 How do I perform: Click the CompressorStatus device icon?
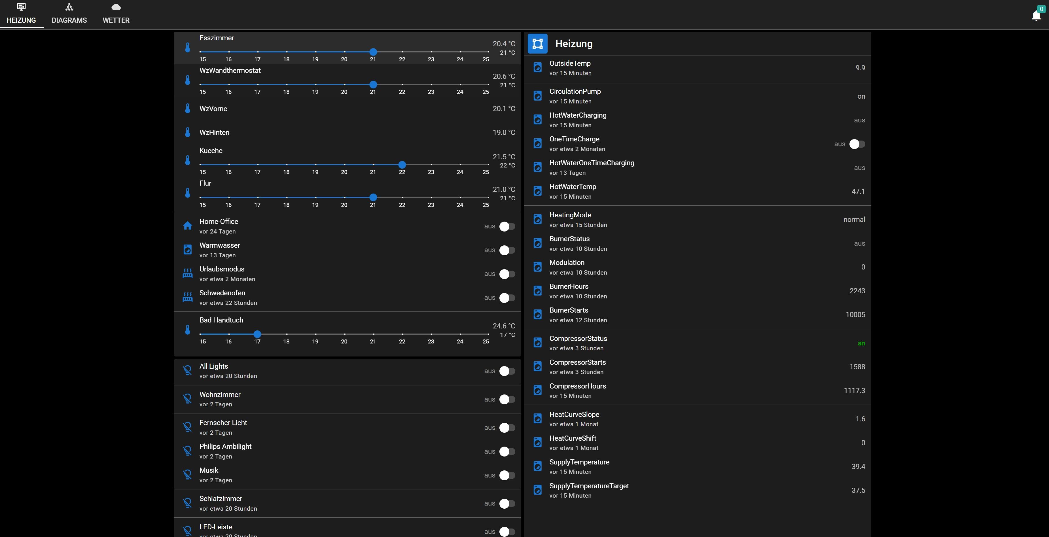point(537,343)
